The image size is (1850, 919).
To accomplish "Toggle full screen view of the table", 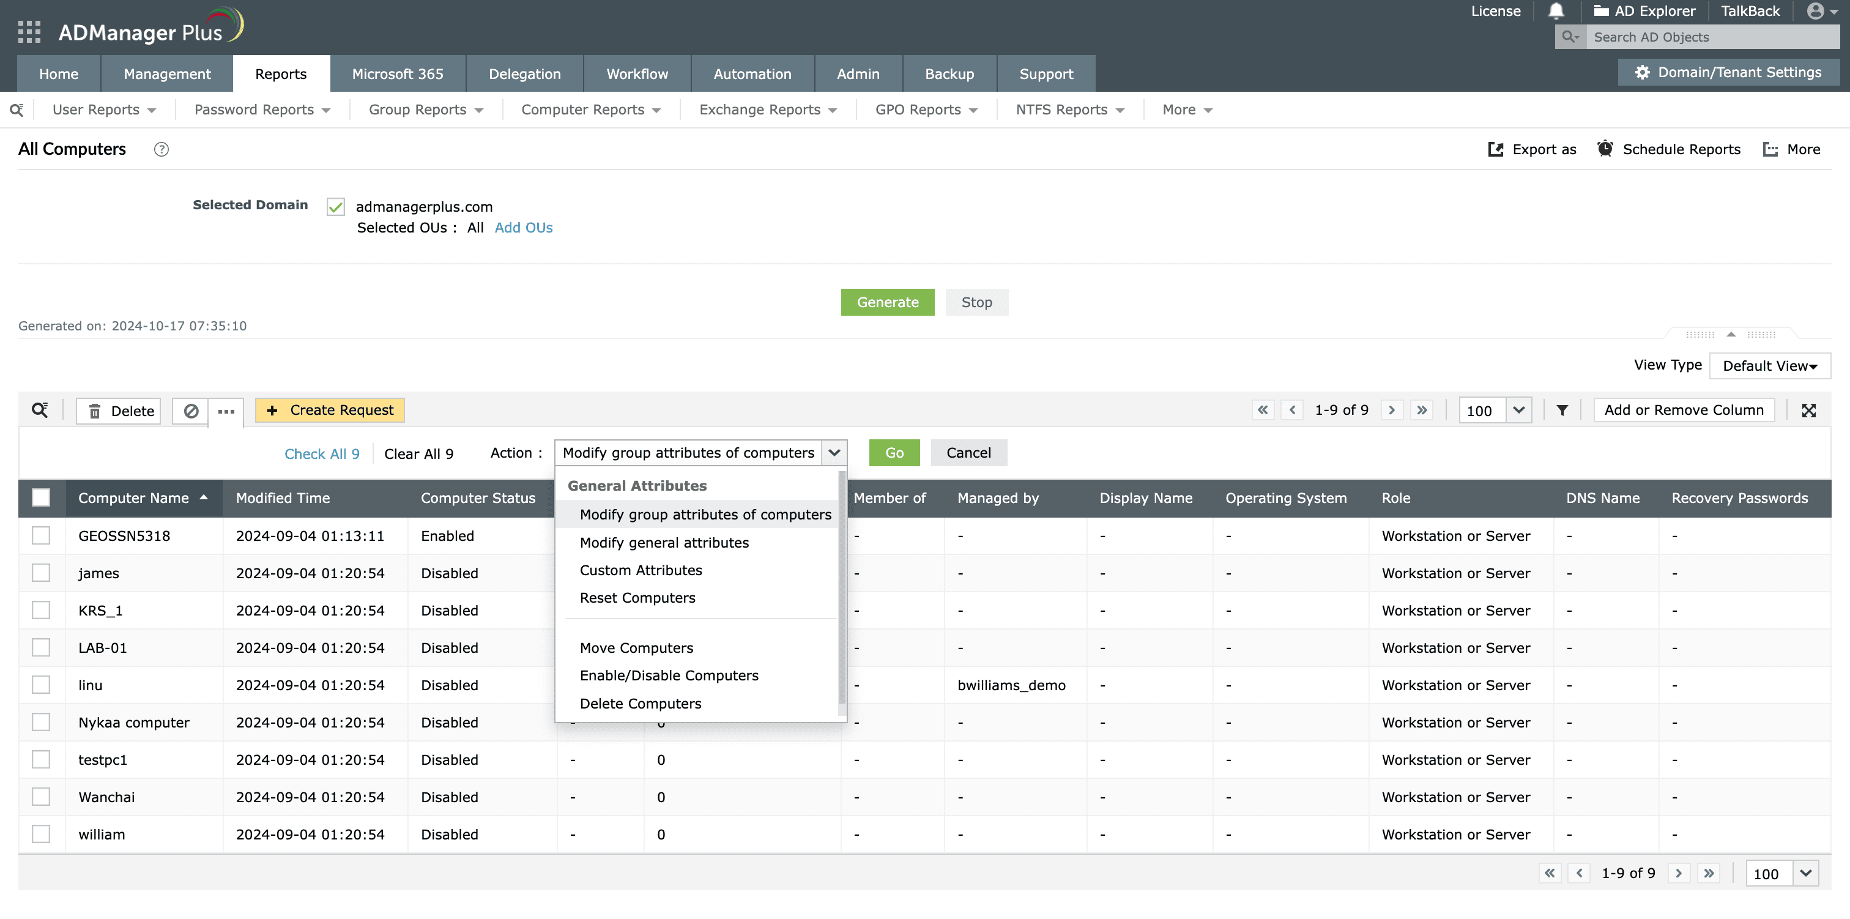I will (x=1810, y=409).
